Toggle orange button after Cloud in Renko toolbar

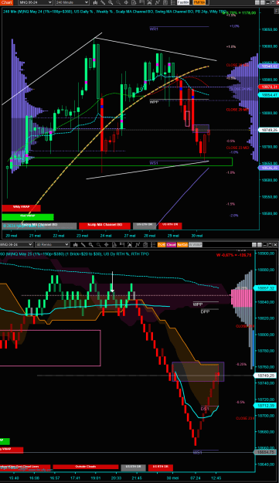pyautogui.click(x=182, y=244)
